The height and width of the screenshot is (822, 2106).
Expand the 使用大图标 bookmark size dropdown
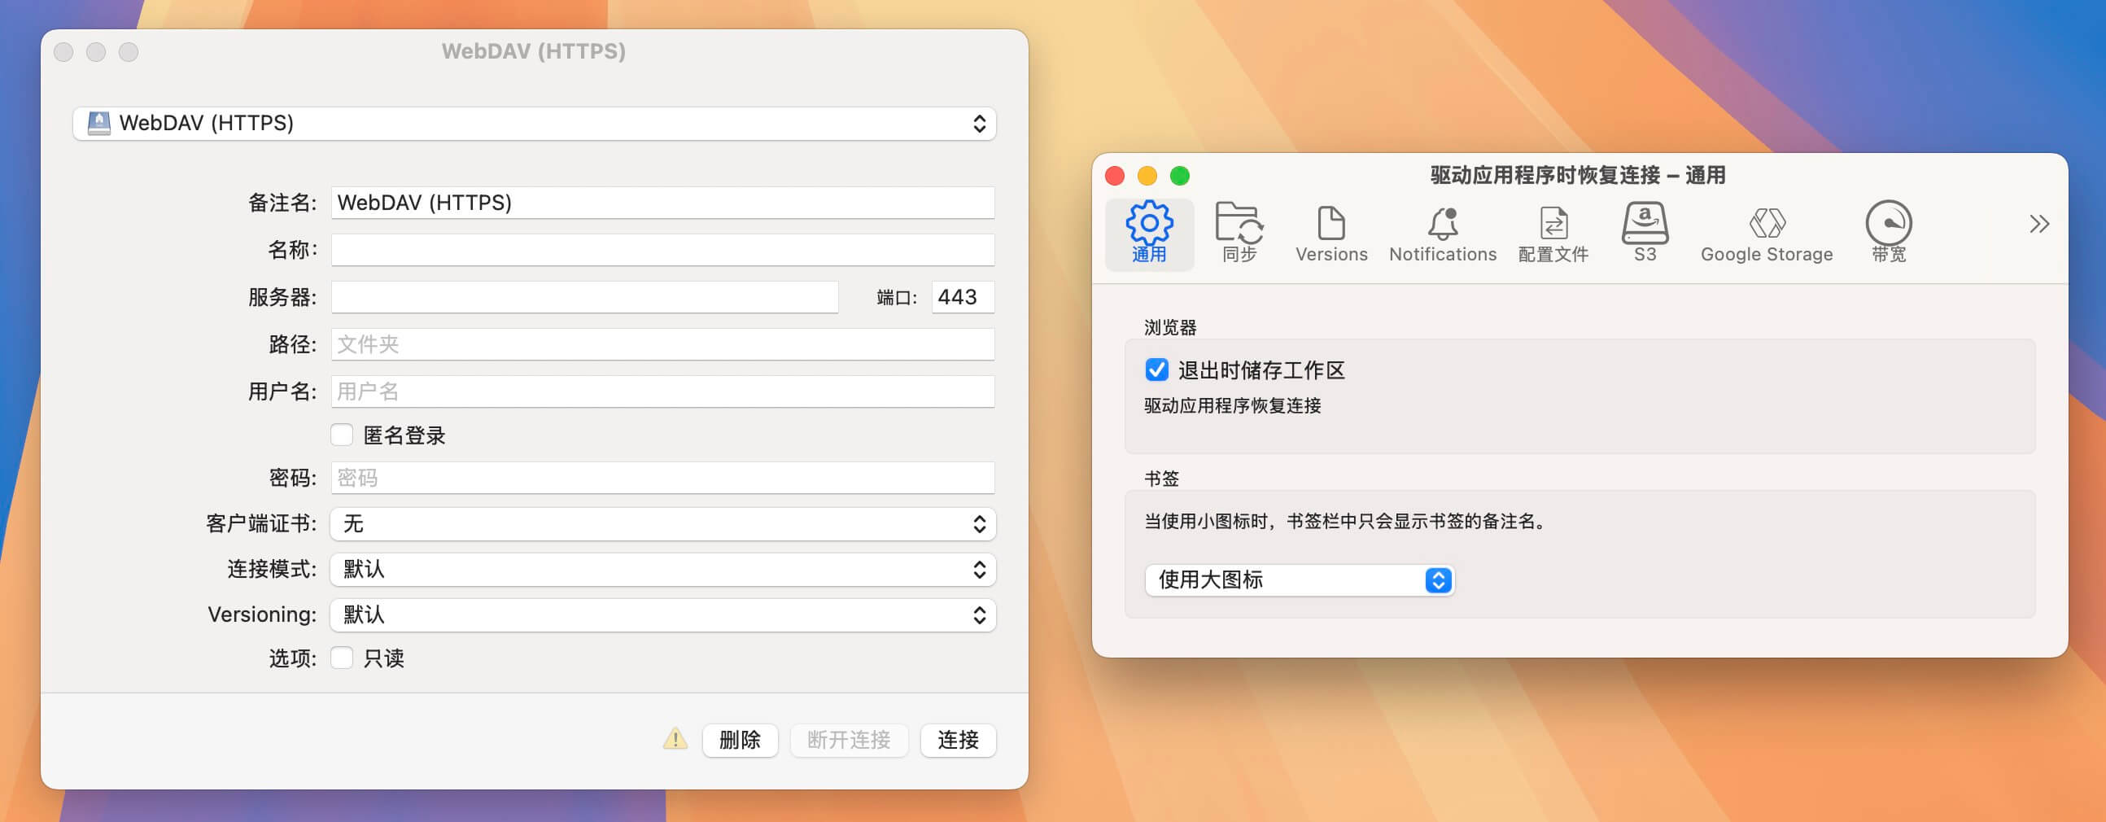pyautogui.click(x=1298, y=580)
